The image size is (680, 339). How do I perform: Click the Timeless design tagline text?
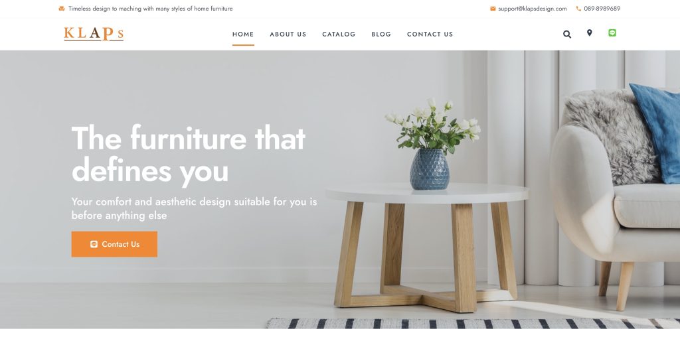click(x=151, y=9)
